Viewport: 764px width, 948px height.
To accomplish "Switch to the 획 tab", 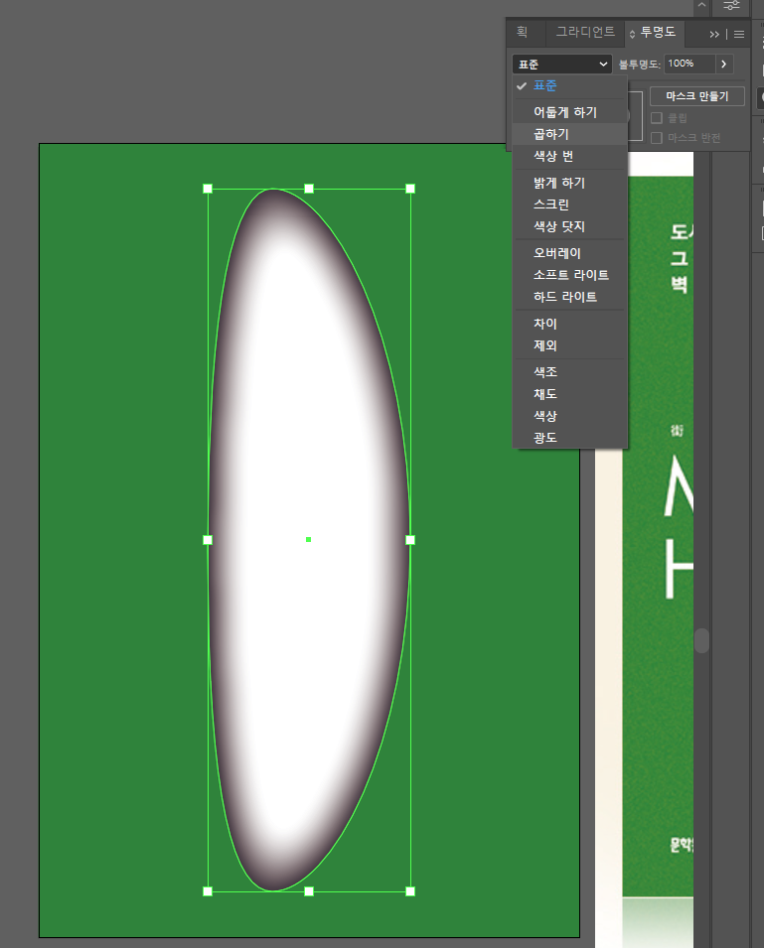I will [523, 32].
